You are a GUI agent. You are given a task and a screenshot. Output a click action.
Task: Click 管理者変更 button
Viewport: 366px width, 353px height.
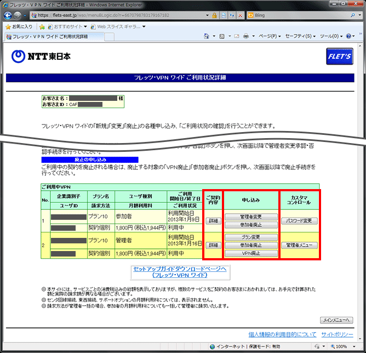coord(251,217)
